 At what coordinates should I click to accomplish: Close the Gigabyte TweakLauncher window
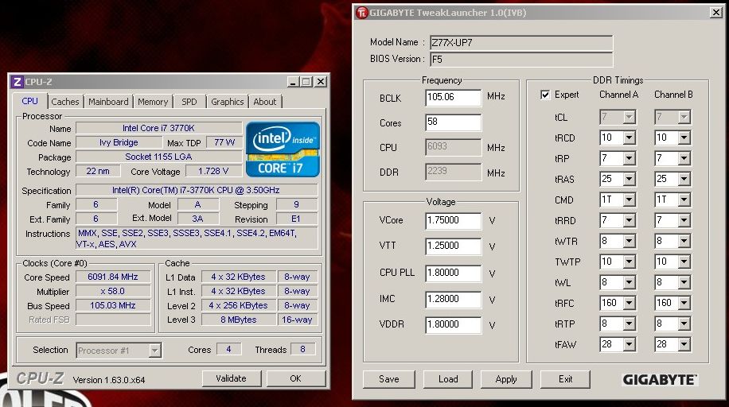714,13
